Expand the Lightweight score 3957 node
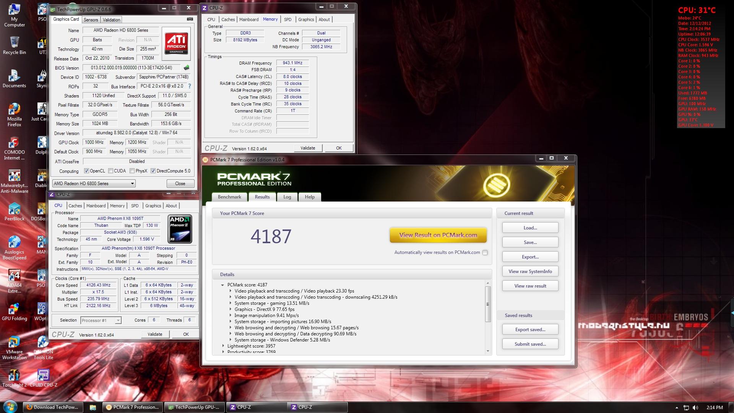The height and width of the screenshot is (413, 734). click(223, 346)
